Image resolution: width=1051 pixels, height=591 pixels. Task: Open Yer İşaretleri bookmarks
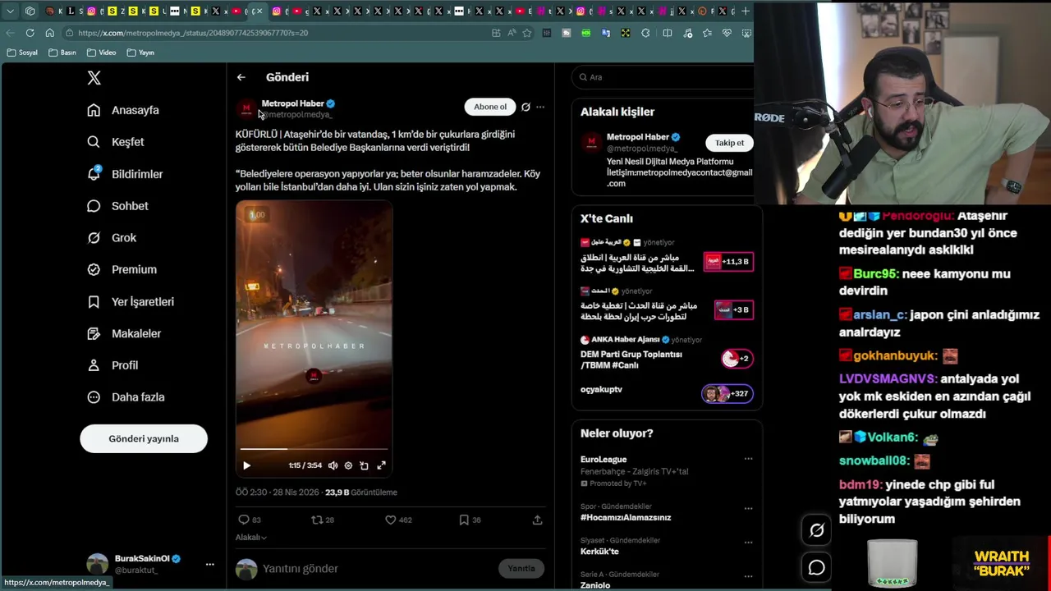point(131,301)
